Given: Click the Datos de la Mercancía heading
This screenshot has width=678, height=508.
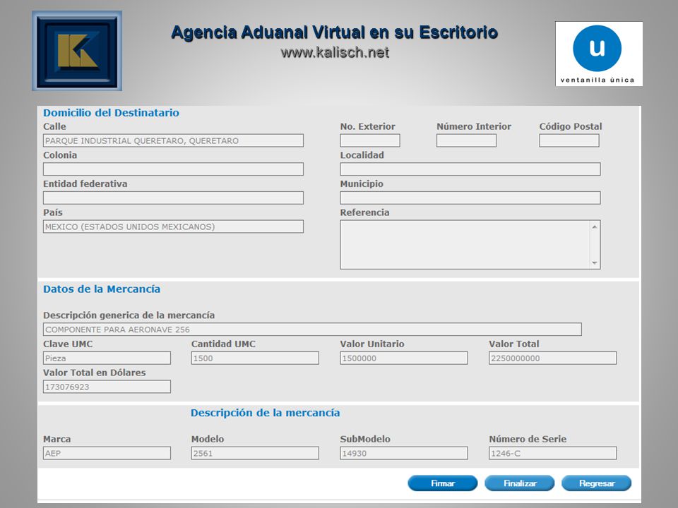Looking at the screenshot, I should [102, 289].
